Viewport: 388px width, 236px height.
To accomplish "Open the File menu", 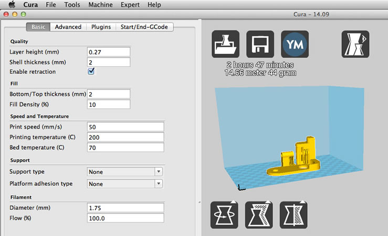I will click(51, 5).
